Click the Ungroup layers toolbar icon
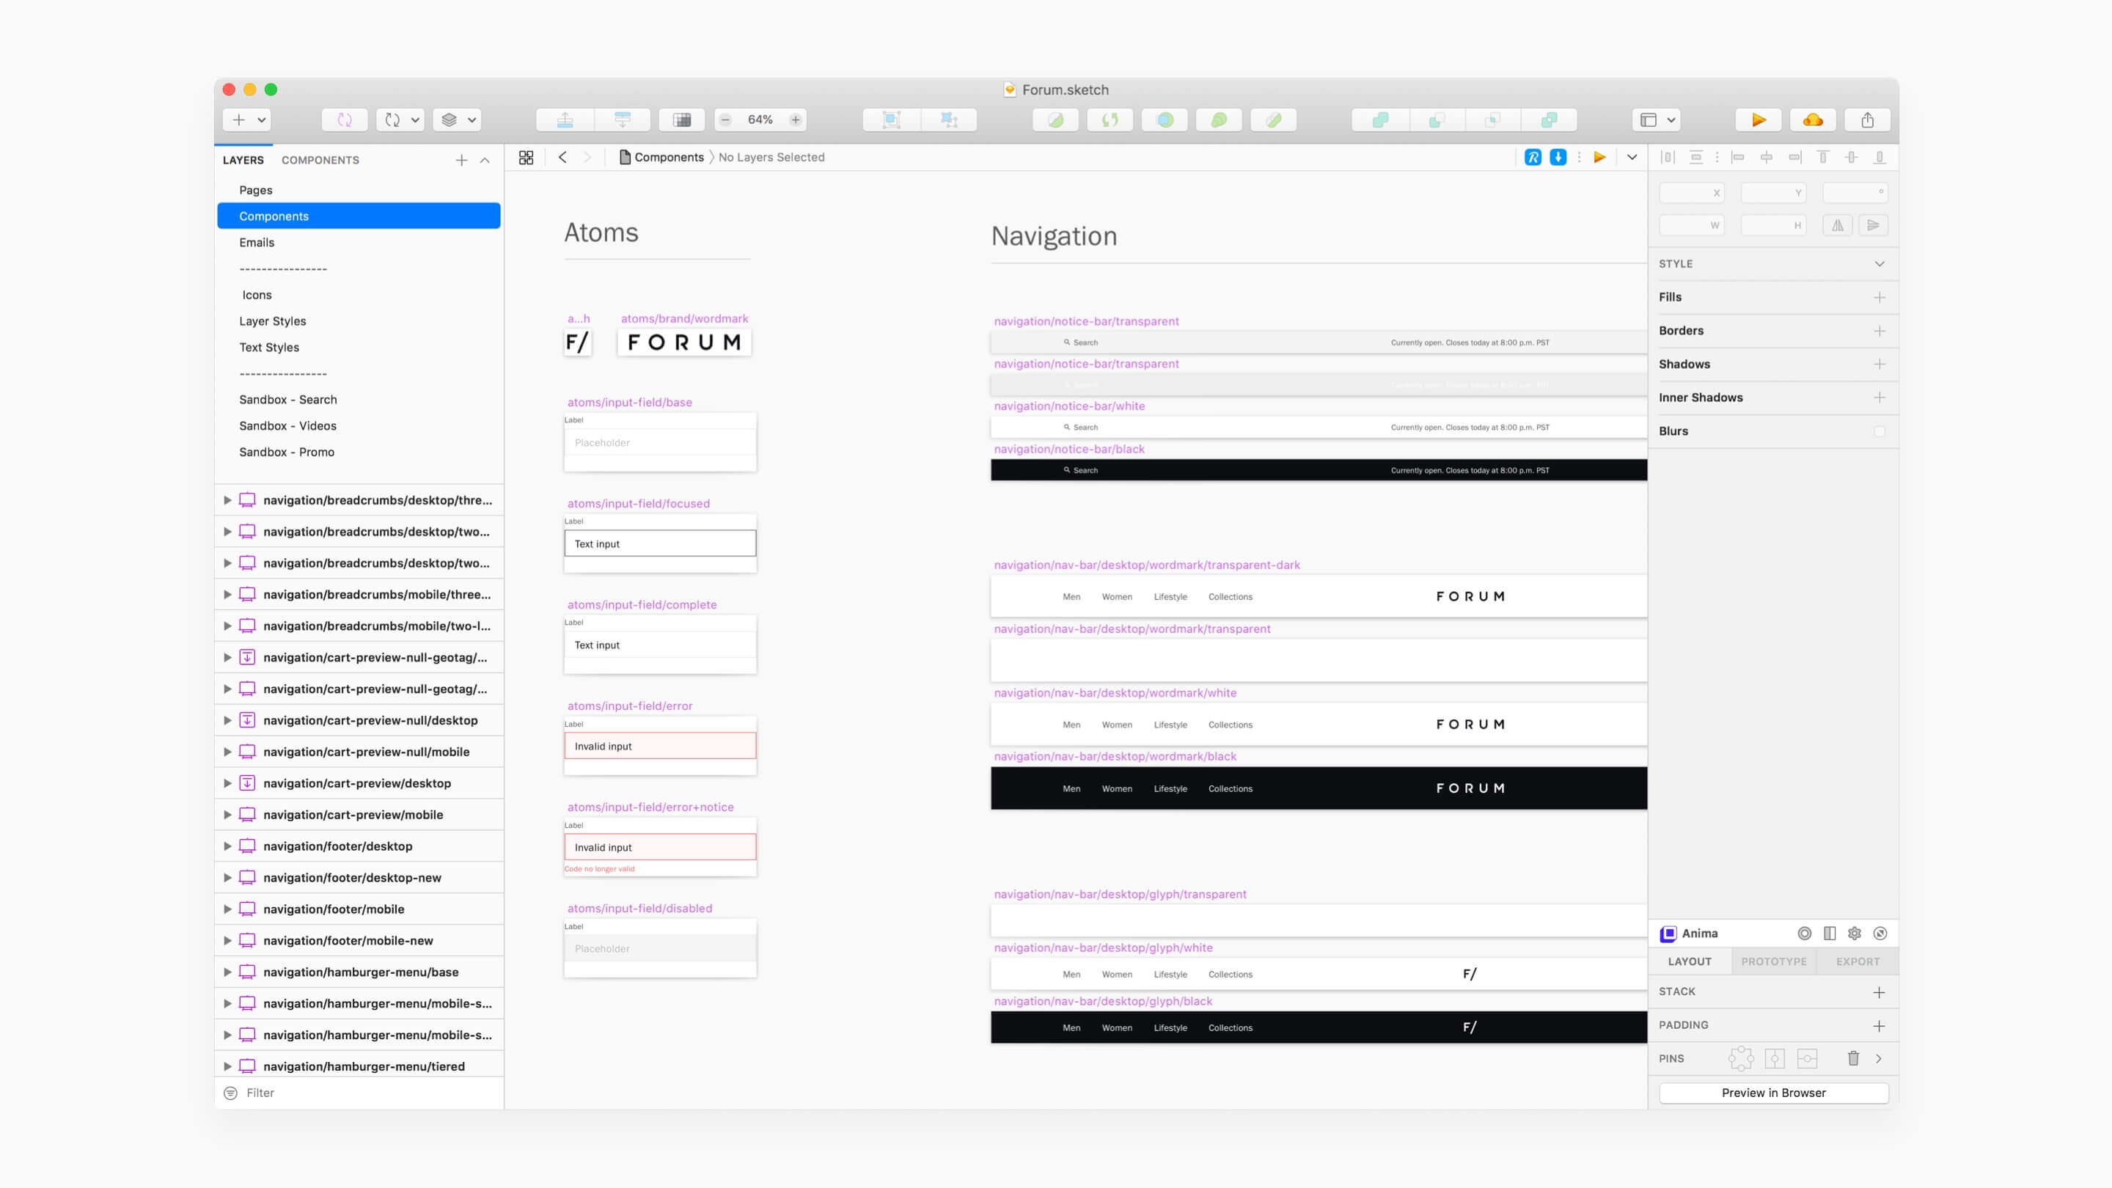Screen dimensions: 2112x1188 pyautogui.click(x=949, y=120)
